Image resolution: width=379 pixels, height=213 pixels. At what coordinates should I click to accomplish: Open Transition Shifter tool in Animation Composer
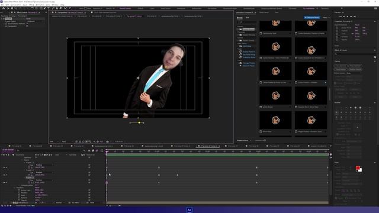[249, 57]
